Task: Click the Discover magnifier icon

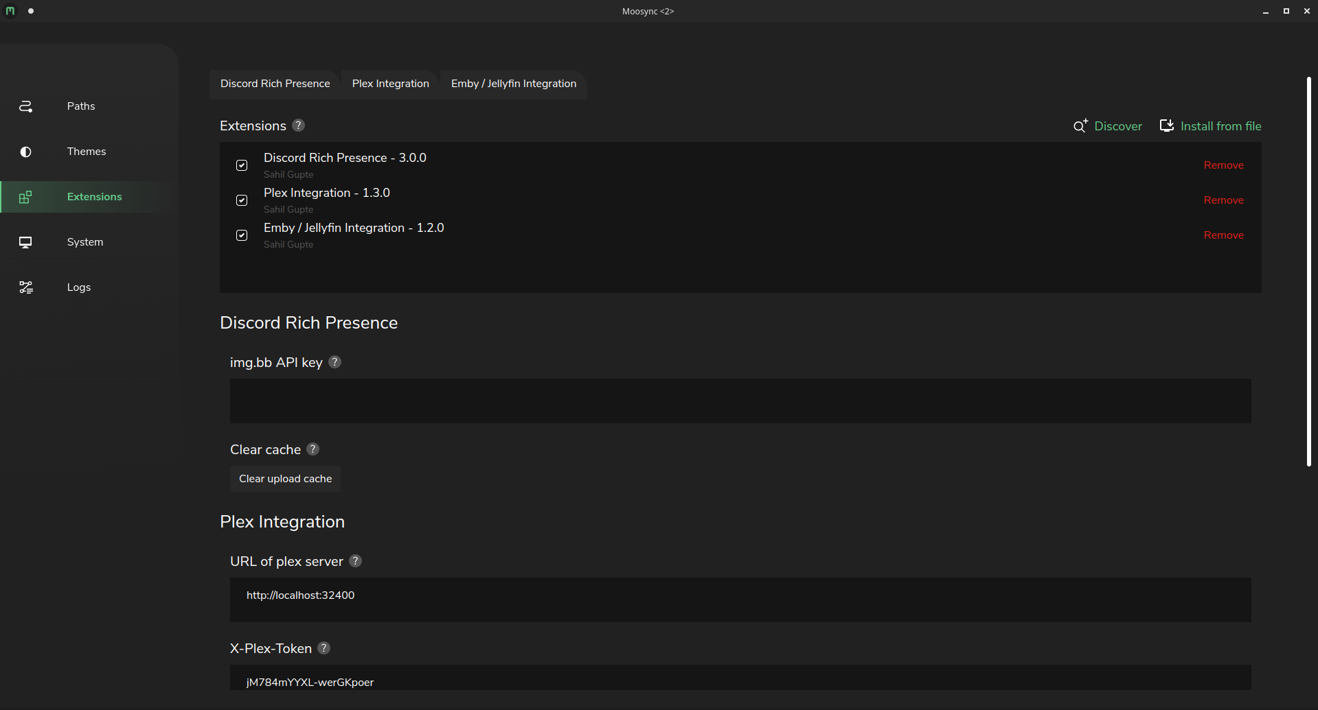Action: 1080,126
